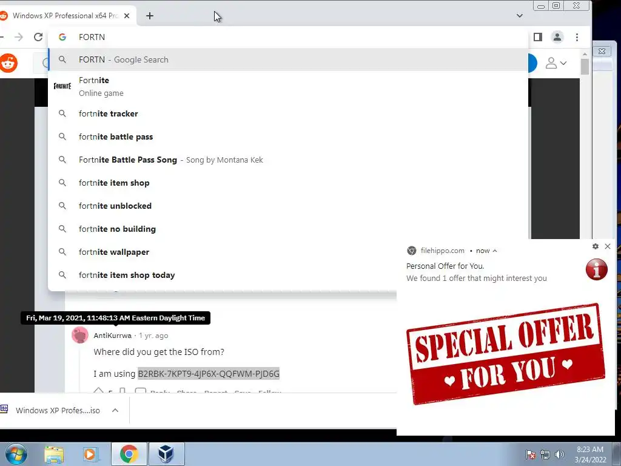Click the '1 yr. ago' comment timestamp
The image size is (621, 466).
tap(153, 336)
